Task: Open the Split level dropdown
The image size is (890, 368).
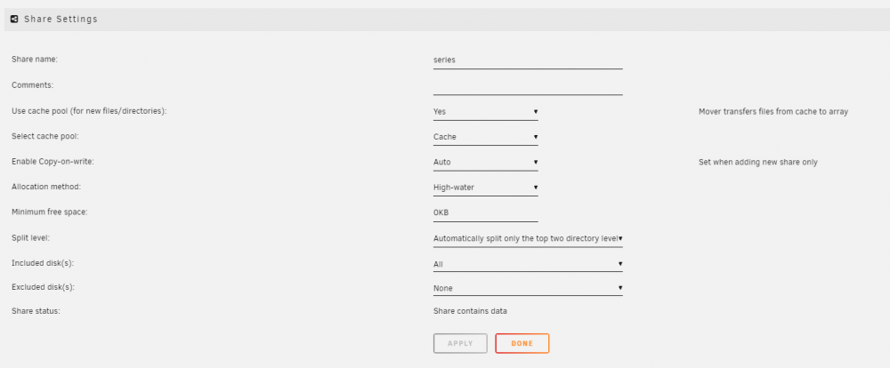Action: pos(528,238)
